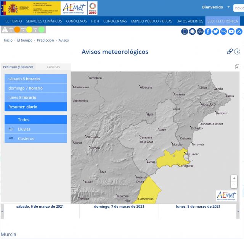Screen dimensions: 244x239
Task: Click the Costeros waves icon
Action: pos(11,138)
